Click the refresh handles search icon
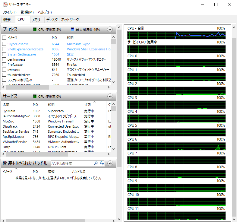 point(102,163)
